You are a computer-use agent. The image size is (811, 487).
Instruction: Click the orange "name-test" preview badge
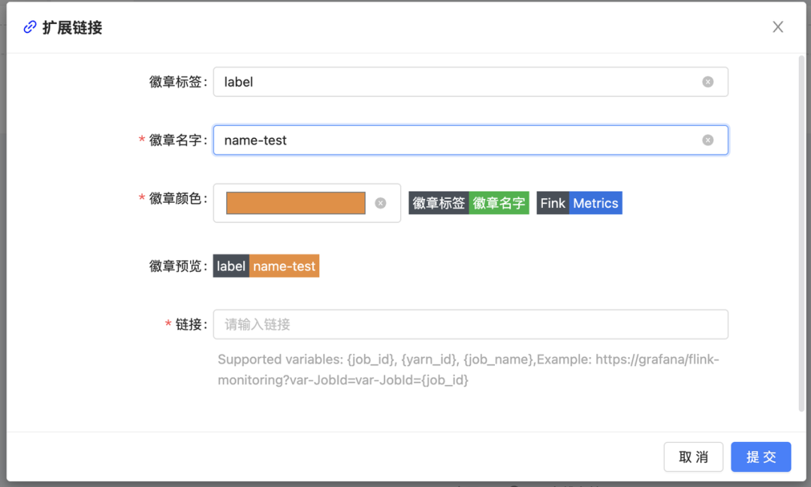click(285, 266)
